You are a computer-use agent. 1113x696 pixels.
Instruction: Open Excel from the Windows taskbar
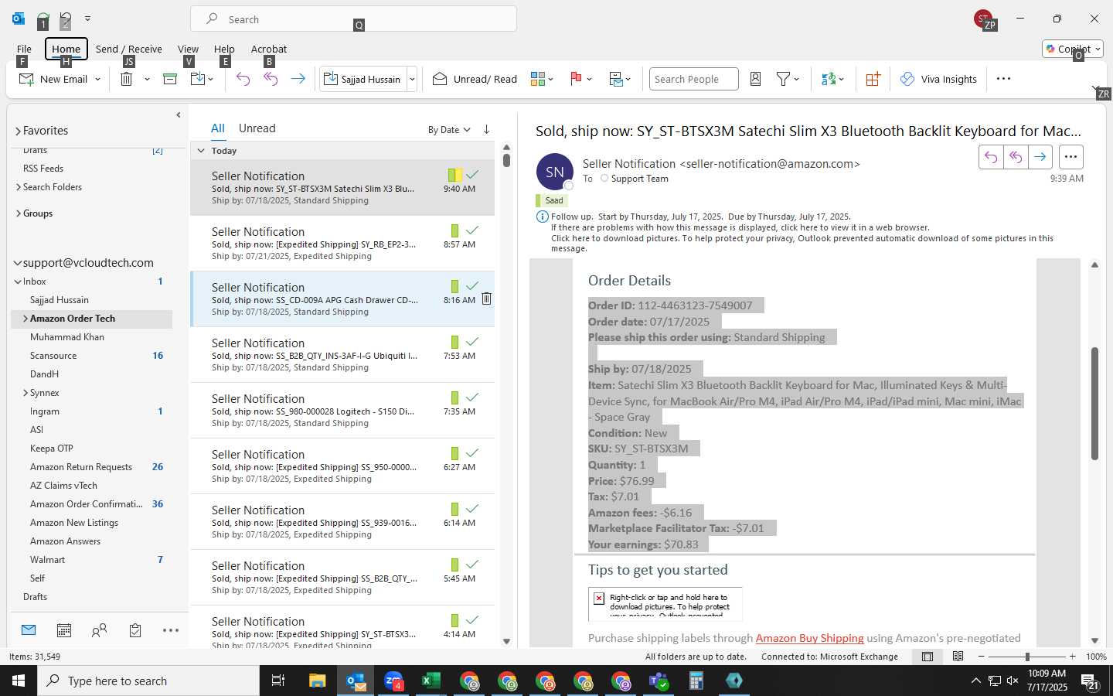431,681
